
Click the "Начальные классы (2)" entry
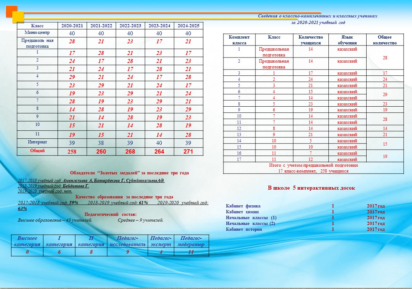(x=250, y=223)
